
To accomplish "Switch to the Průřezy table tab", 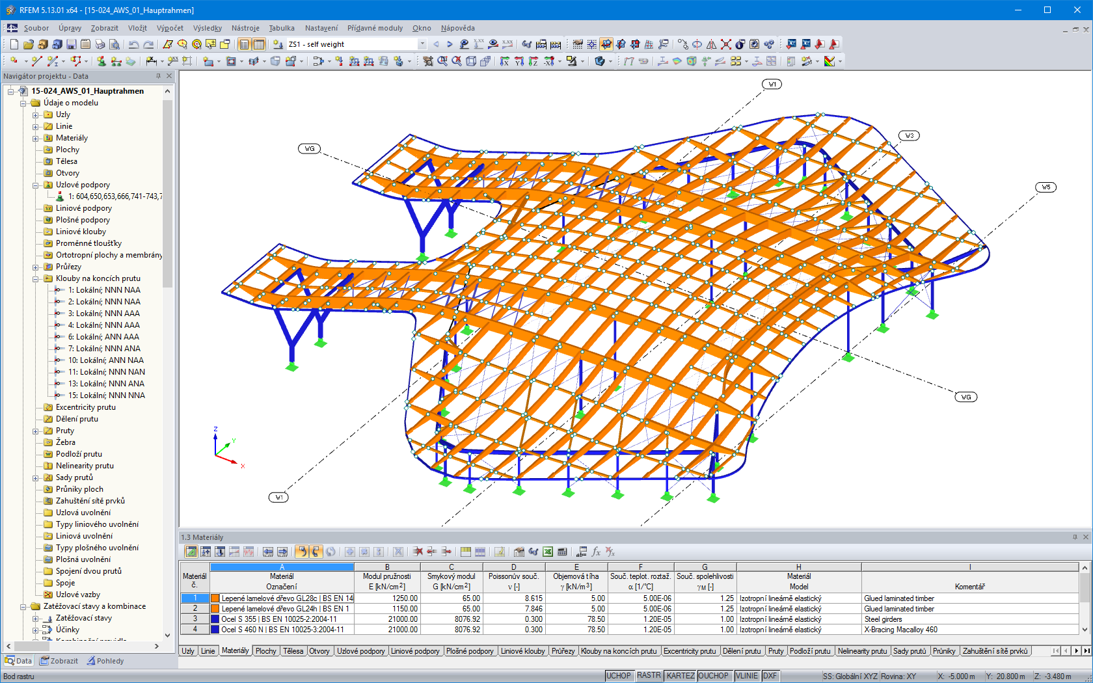I will pyautogui.click(x=563, y=650).
